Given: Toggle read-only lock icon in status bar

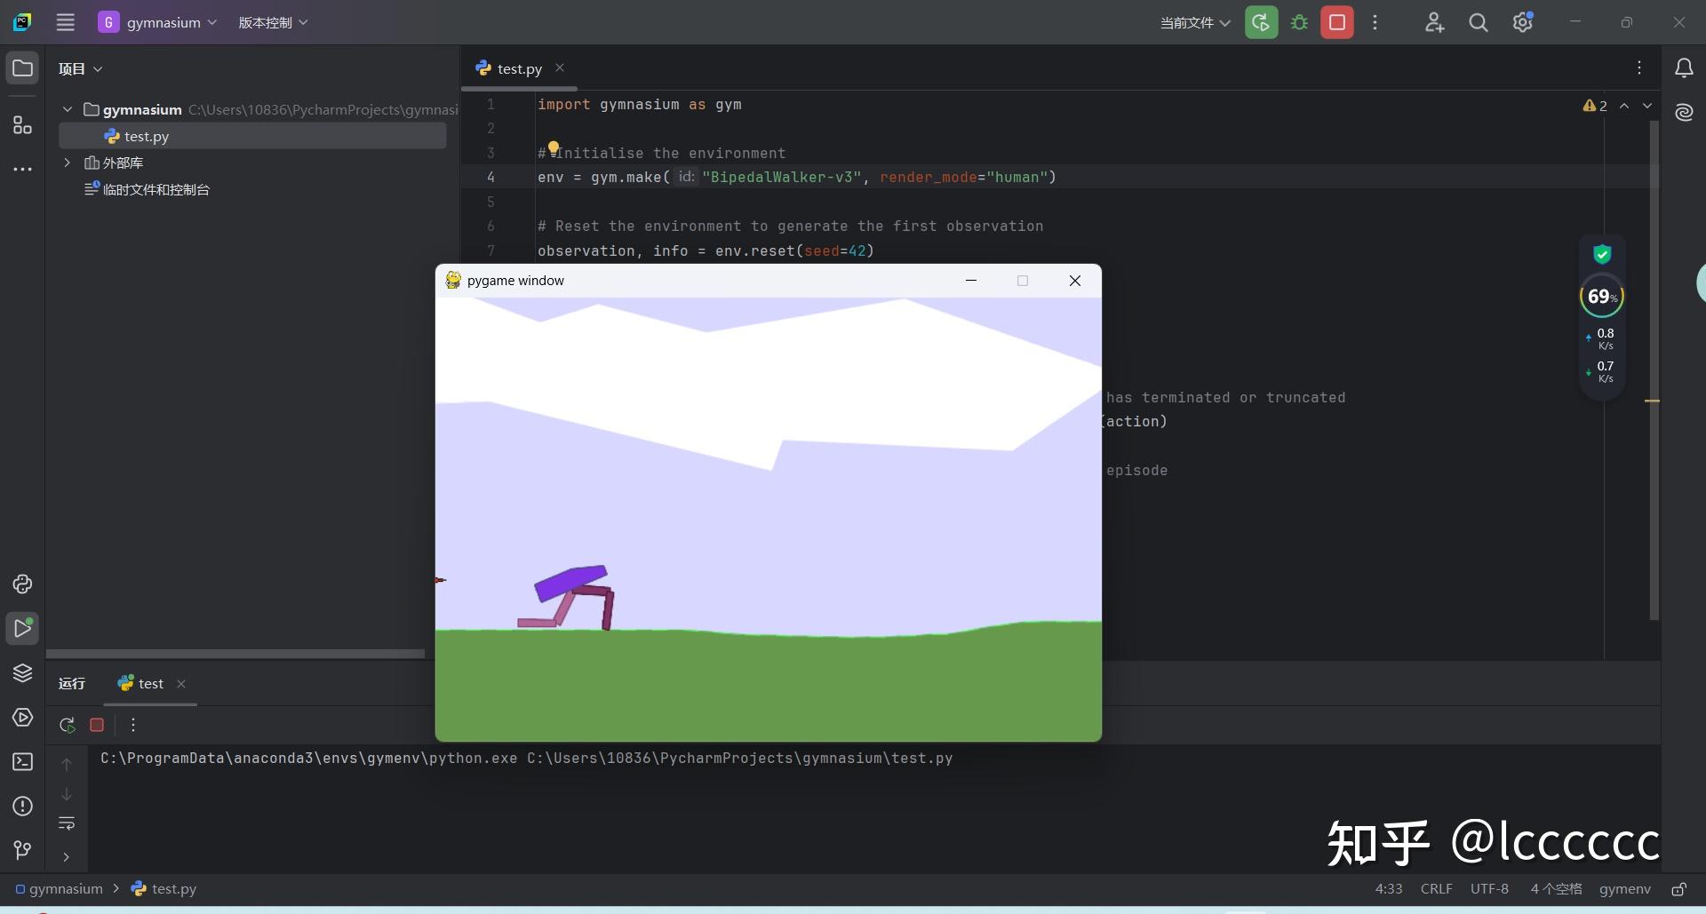Looking at the screenshot, I should click(1679, 888).
